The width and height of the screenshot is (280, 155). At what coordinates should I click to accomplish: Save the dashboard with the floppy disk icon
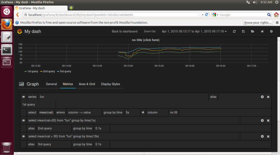(243, 31)
